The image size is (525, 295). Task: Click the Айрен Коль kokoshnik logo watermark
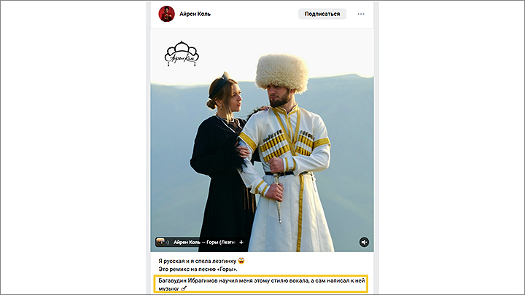(182, 53)
